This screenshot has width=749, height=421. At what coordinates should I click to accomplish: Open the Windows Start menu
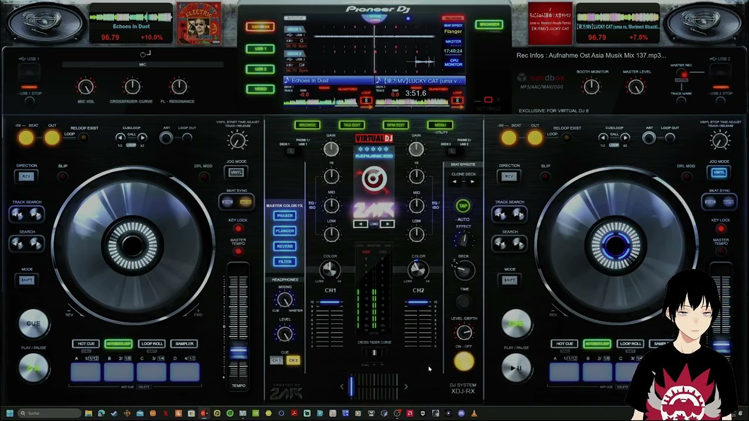click(9, 413)
